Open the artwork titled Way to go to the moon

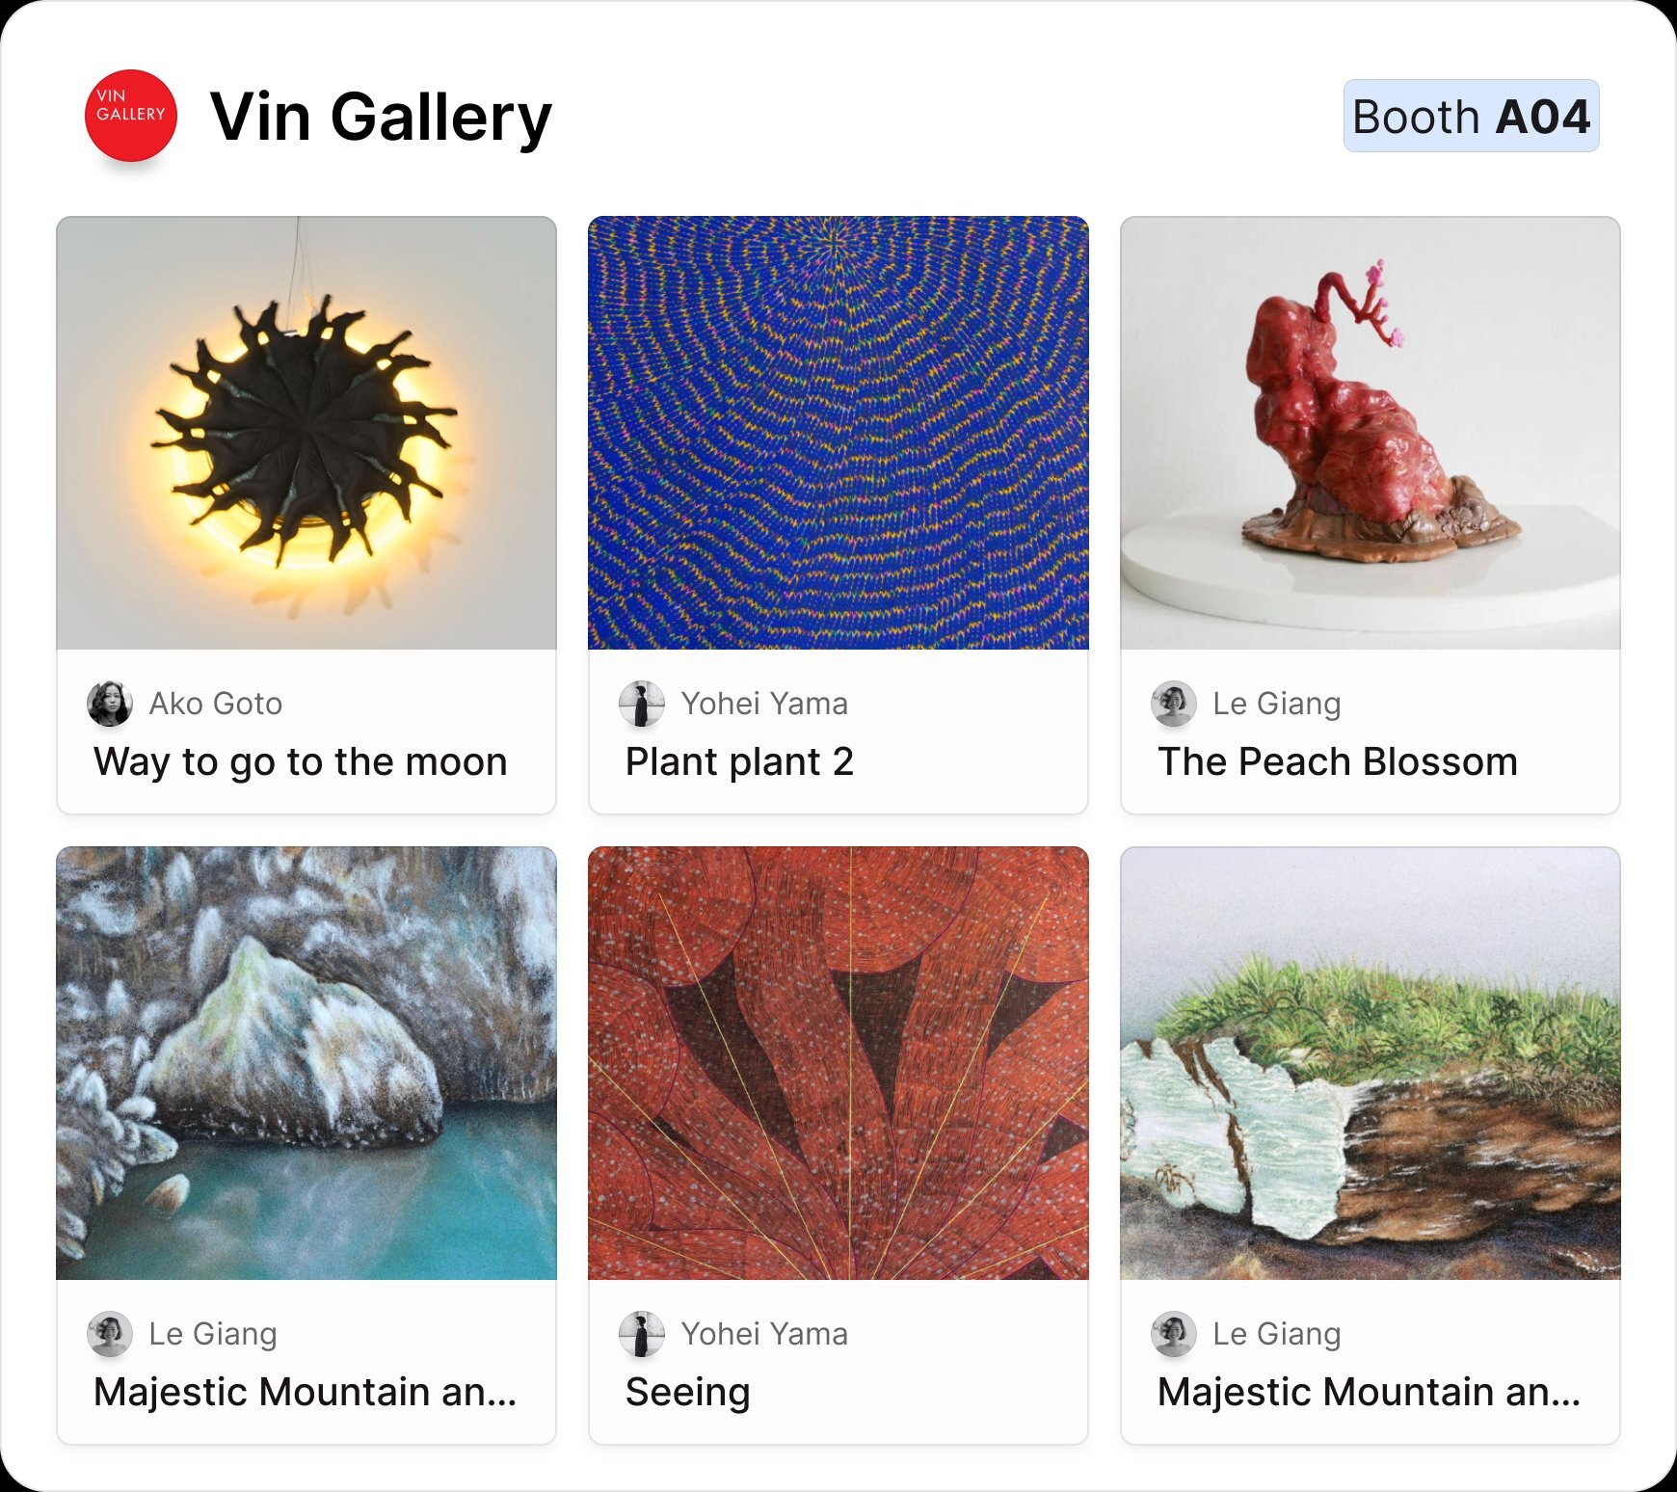point(299,760)
